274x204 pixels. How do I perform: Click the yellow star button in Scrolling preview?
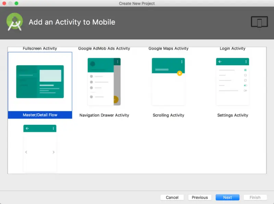point(179,73)
